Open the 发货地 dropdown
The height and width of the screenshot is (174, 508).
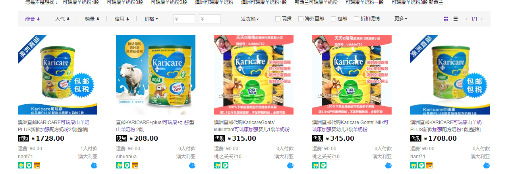tap(250, 19)
